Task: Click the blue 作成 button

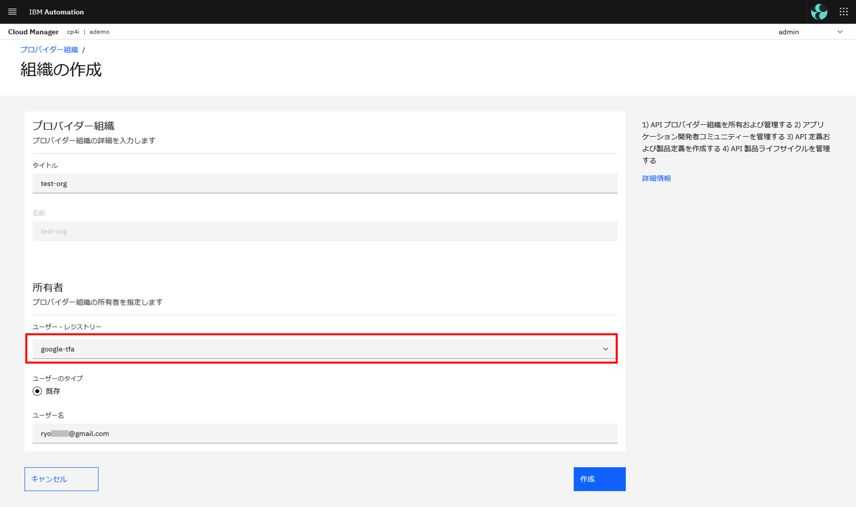Action: click(x=600, y=479)
